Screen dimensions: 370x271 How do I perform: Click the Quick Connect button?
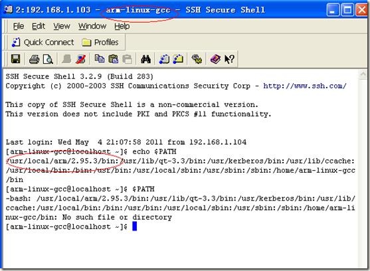pyautogui.click(x=43, y=43)
